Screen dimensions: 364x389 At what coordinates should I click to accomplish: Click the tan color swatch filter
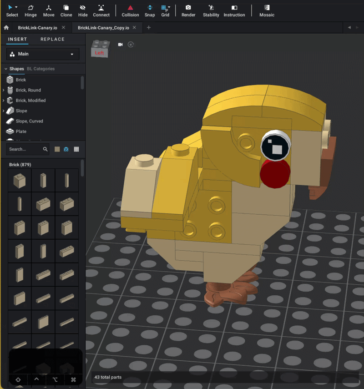(57, 149)
